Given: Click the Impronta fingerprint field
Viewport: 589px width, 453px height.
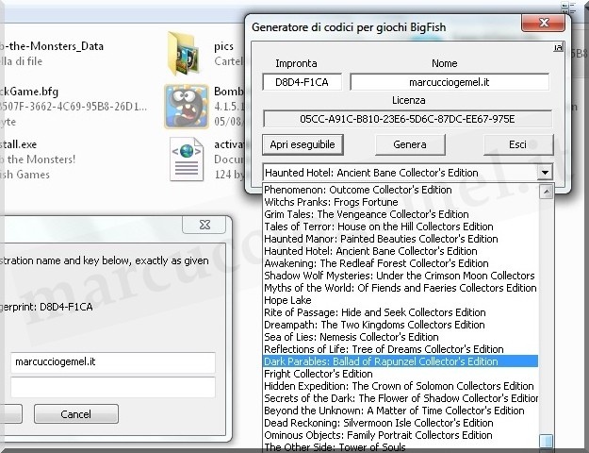Looking at the screenshot, I should [302, 82].
